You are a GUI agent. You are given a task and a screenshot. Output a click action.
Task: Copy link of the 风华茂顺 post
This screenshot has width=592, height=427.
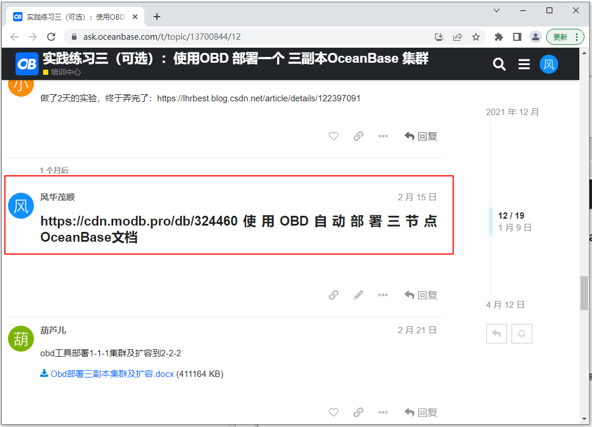[x=333, y=295]
